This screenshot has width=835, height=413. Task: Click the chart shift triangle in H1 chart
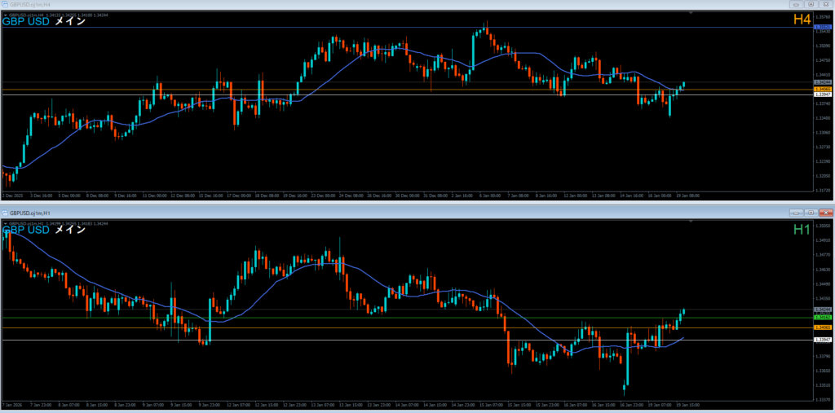coord(691,222)
